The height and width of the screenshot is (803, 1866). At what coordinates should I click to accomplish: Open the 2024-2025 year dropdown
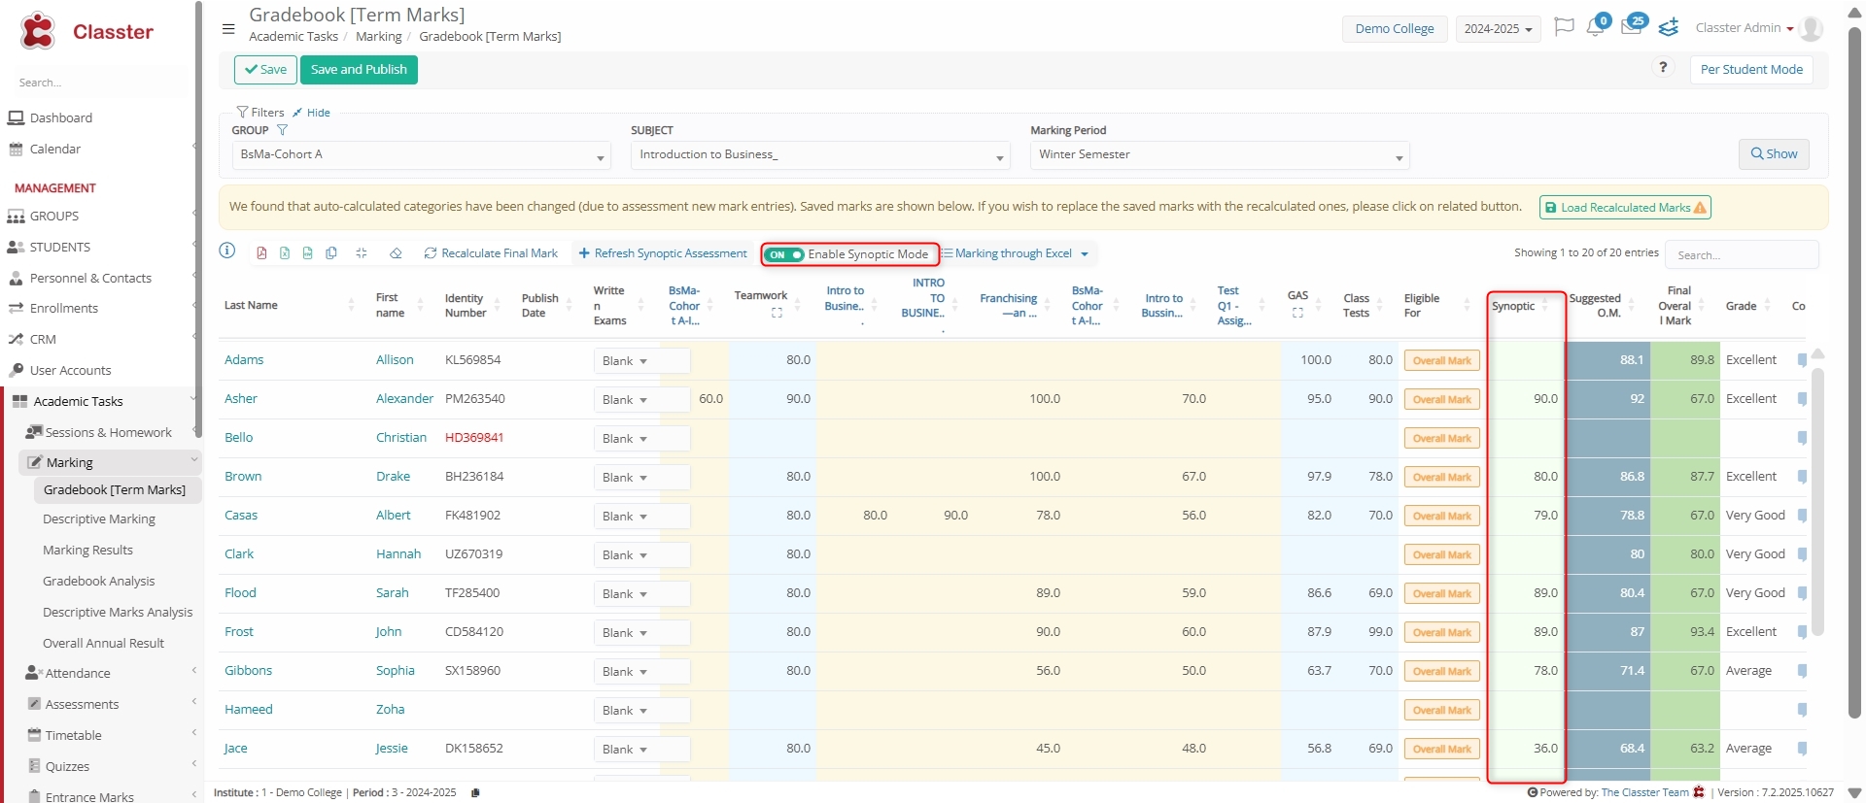(1498, 29)
